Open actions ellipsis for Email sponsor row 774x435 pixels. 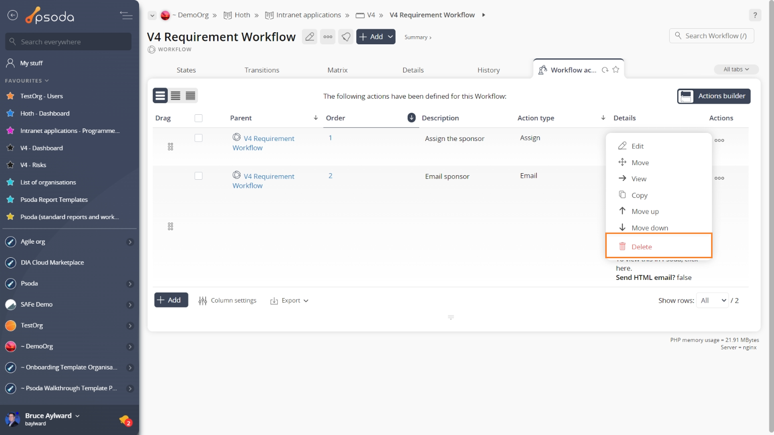719,178
